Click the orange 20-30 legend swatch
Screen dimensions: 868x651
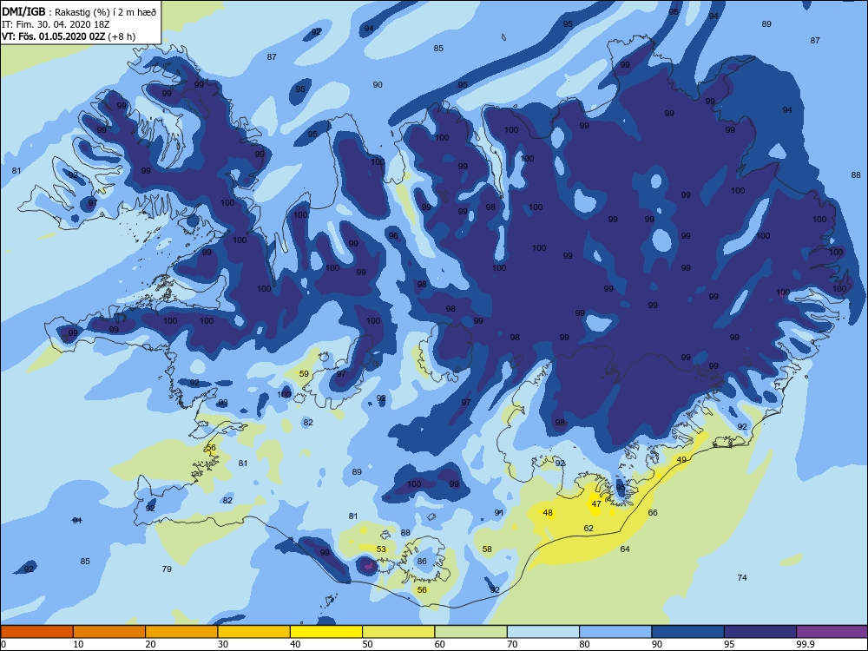[x=181, y=632]
